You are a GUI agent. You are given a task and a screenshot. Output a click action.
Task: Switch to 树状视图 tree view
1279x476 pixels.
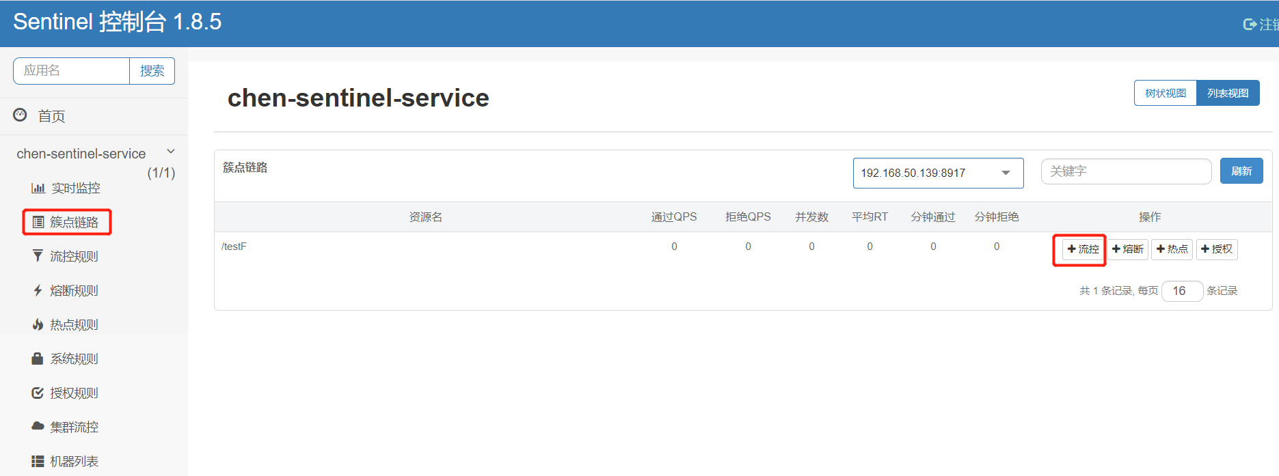1166,93
